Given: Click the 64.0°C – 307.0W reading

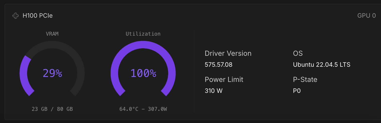Looking at the screenshot, I should click(143, 109).
